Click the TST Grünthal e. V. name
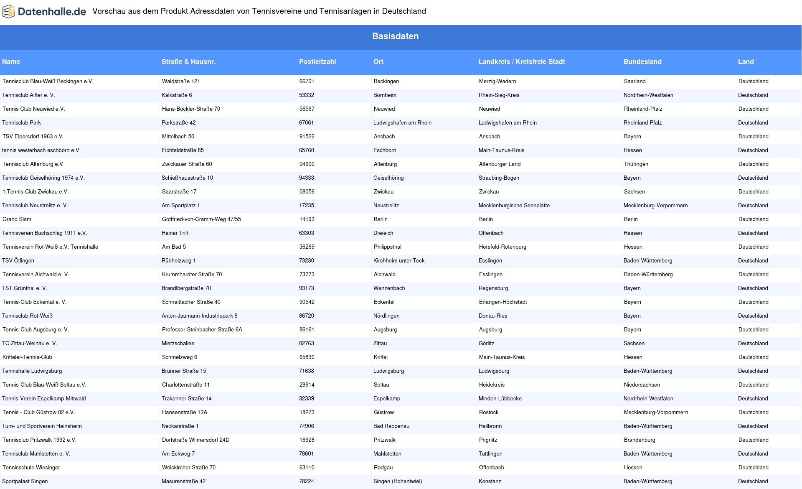The width and height of the screenshot is (802, 489). click(24, 288)
